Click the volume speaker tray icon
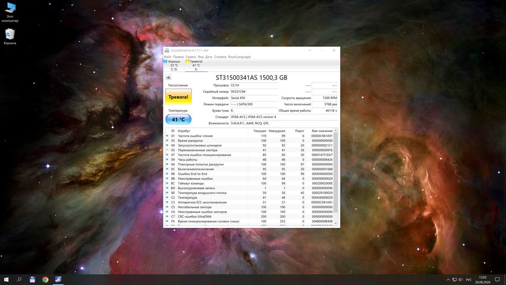Viewport: 506px width, 285px height. point(460,279)
